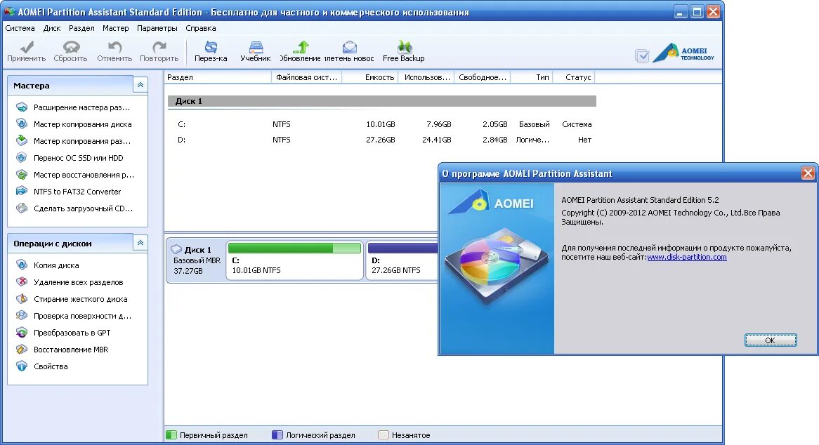819x445 pixels.
Task: Click the Диск 1 group header row
Action: tap(382, 101)
